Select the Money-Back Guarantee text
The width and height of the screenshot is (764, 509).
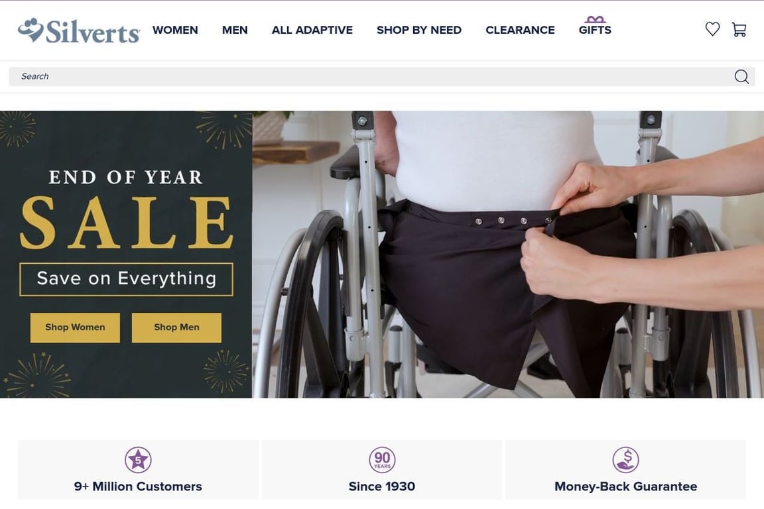(x=625, y=486)
